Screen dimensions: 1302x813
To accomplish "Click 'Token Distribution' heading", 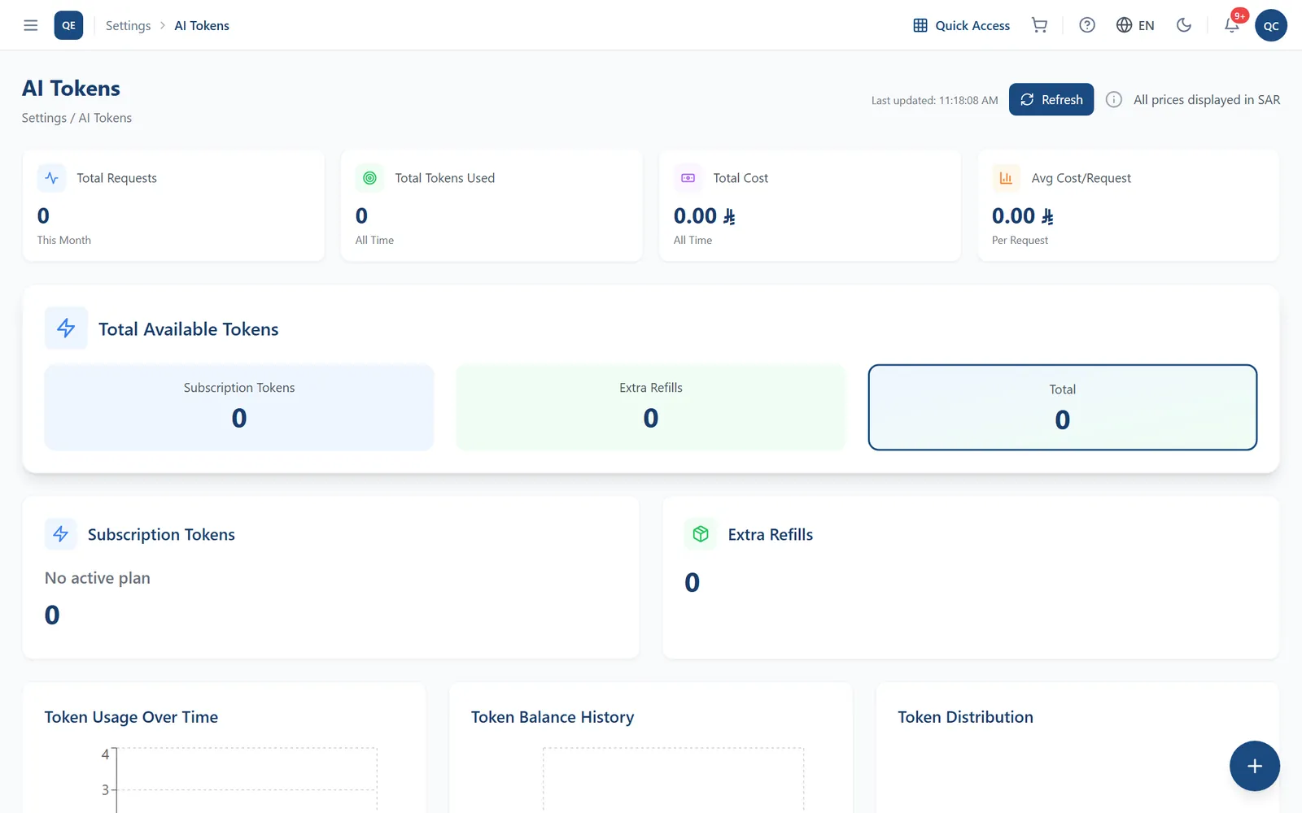I will [965, 717].
